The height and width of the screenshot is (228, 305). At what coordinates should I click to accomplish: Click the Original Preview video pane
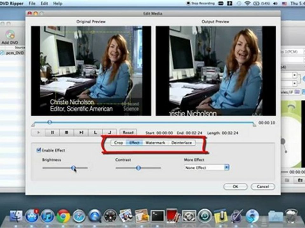[x=91, y=71]
